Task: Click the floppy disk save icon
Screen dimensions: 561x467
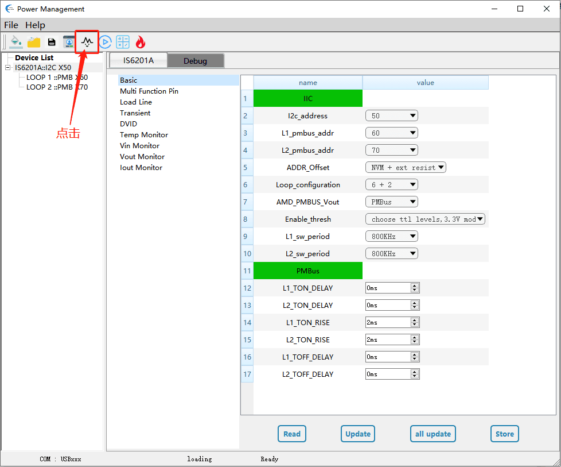Action: point(52,42)
